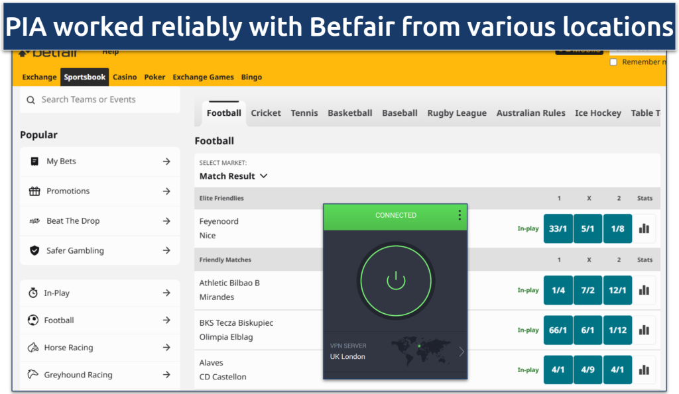Tick the Remember me checkbox
Screen dimensions: 679x394
[x=613, y=62]
